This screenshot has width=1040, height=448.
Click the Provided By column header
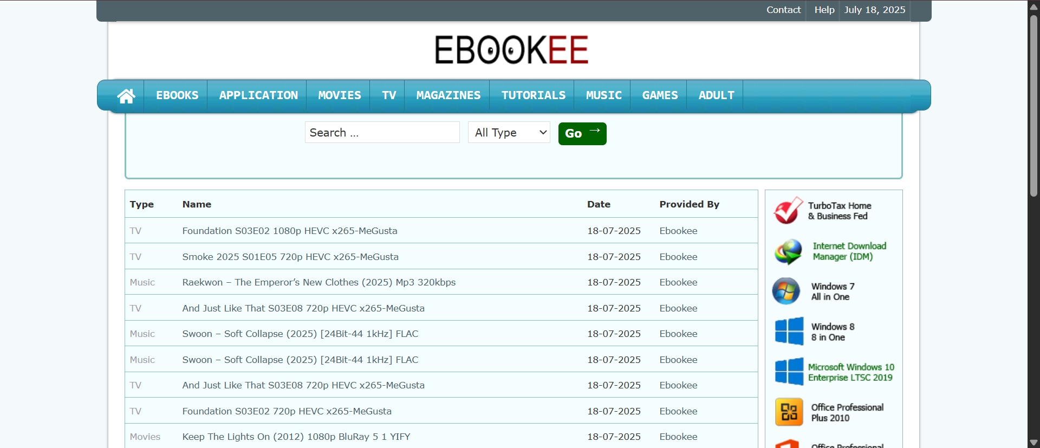[689, 204]
